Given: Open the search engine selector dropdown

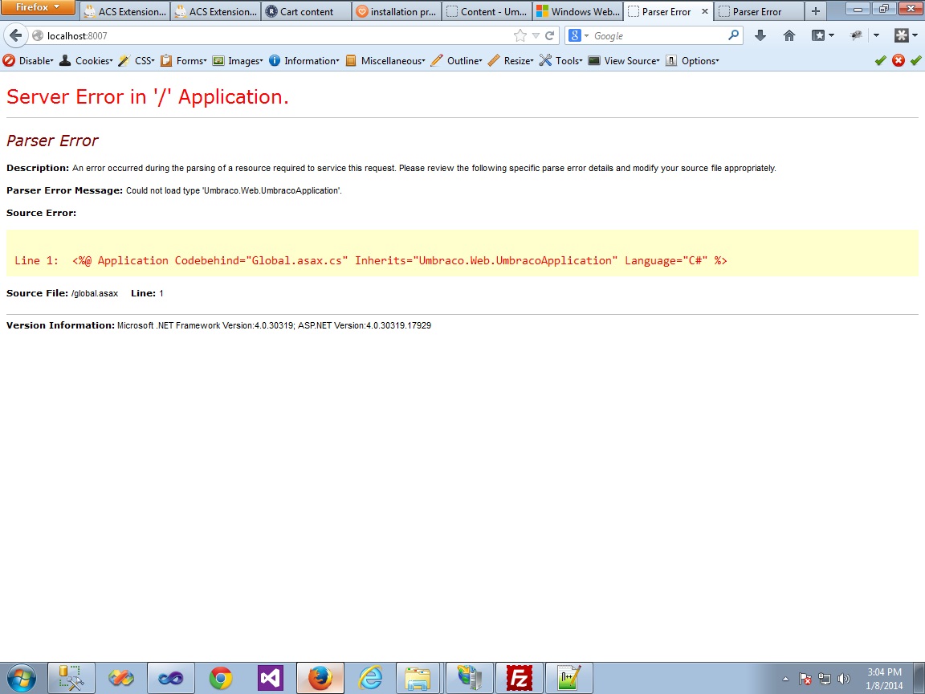Looking at the screenshot, I should coord(579,35).
